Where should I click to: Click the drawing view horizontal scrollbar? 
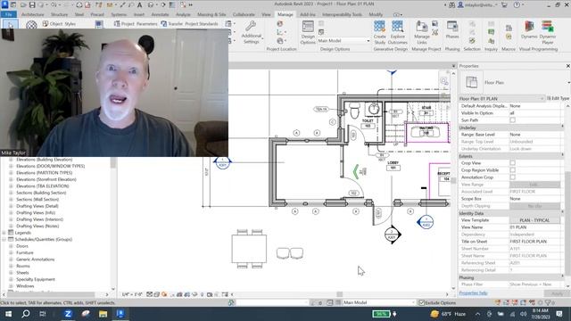pos(339,294)
